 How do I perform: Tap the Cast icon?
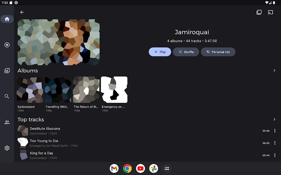270,12
